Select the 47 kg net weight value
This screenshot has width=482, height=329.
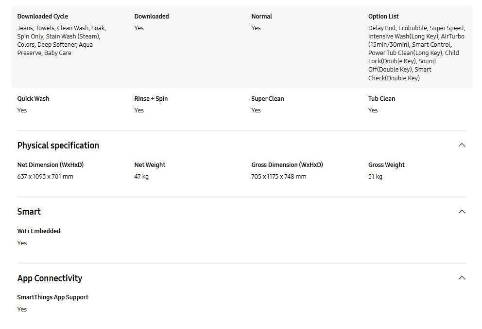pos(141,177)
